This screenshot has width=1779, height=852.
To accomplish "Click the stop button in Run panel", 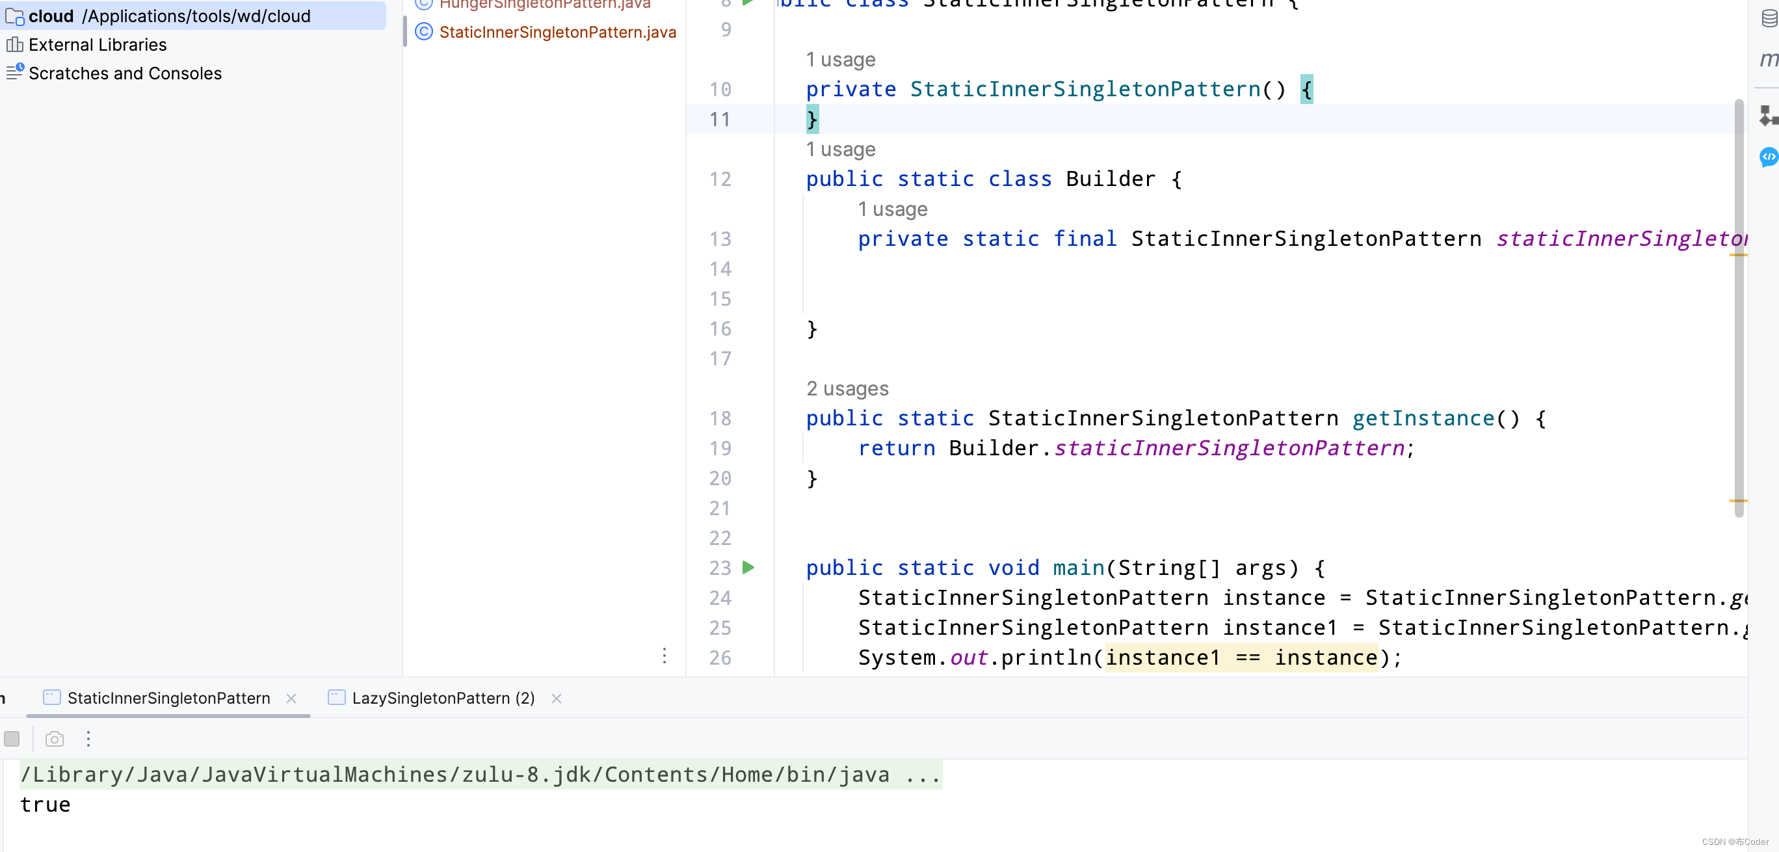I will [x=12, y=739].
